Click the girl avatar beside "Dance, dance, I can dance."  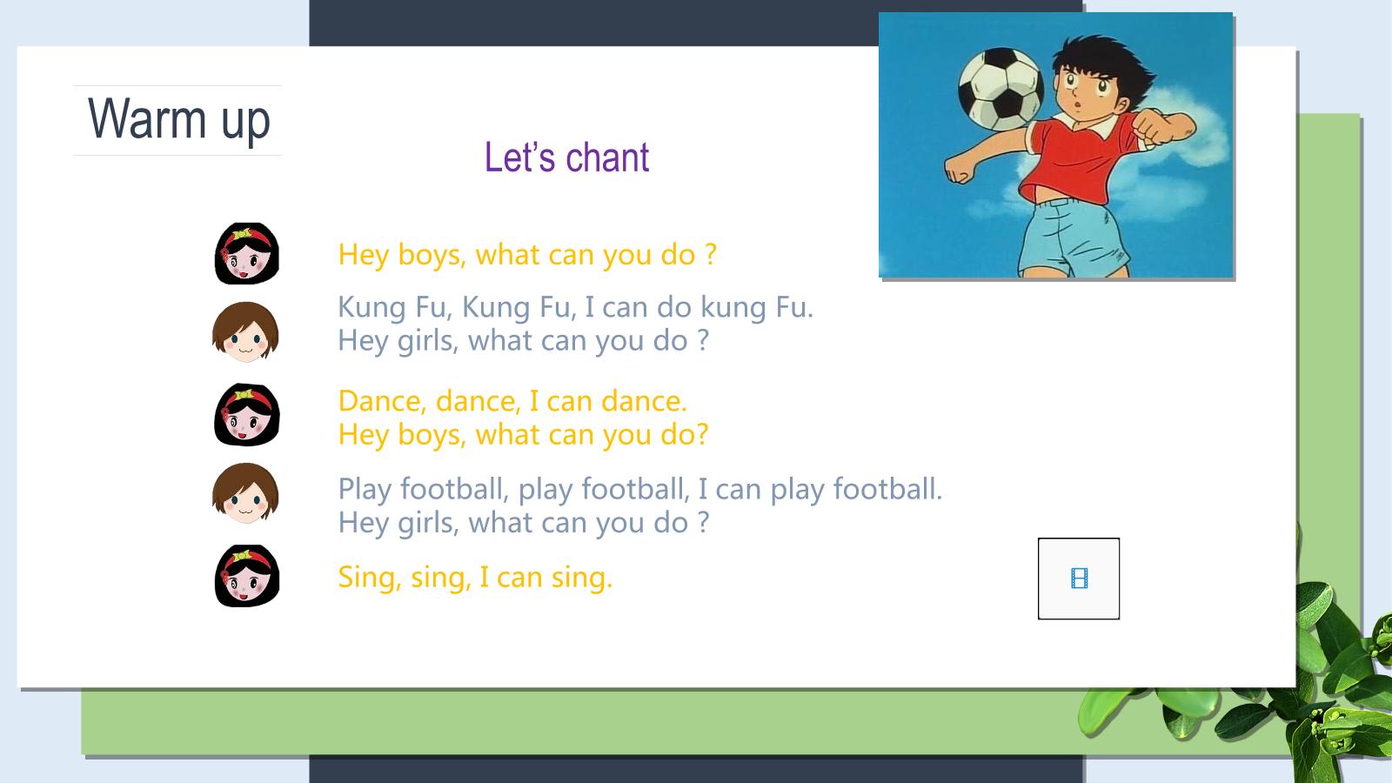[247, 415]
